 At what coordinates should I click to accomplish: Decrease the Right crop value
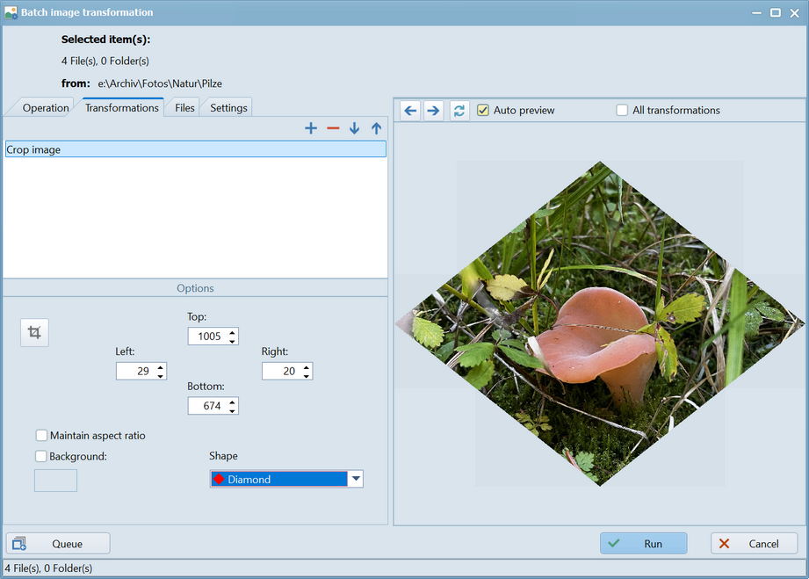[307, 376]
